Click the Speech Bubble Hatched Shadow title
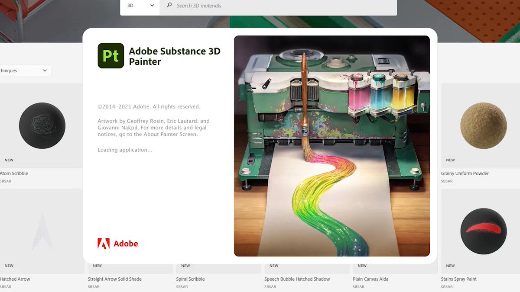 (x=297, y=279)
